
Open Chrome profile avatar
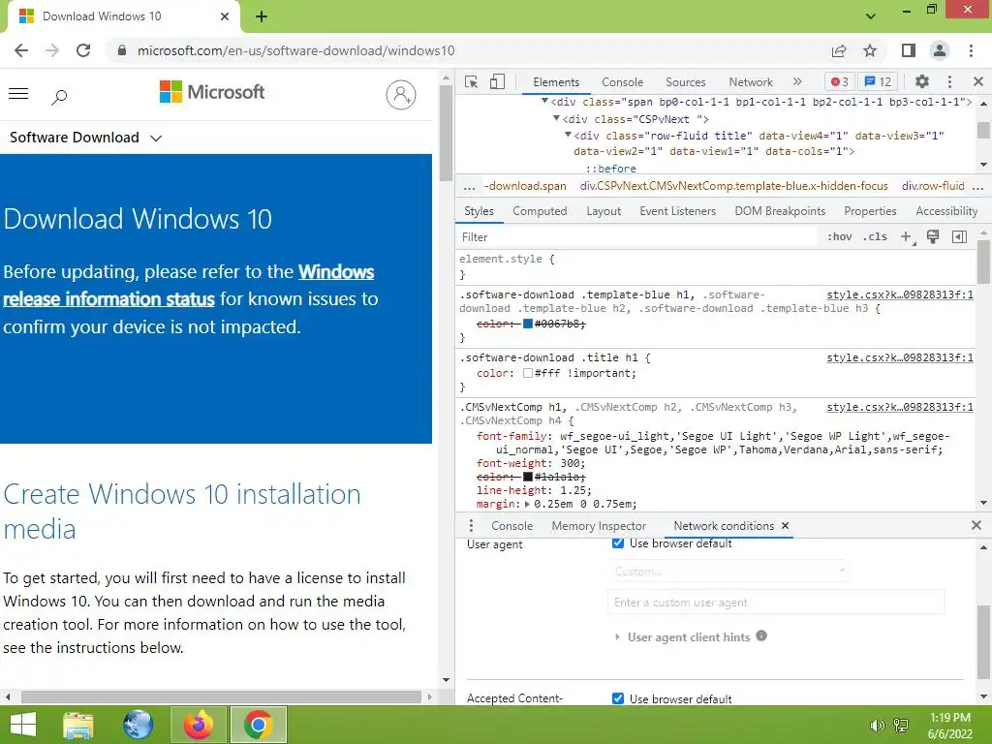coord(940,50)
